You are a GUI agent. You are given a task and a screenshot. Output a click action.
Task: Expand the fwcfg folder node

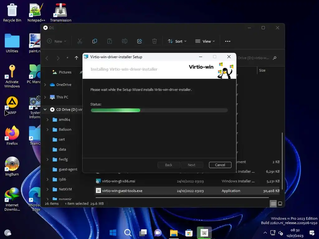pos(48,159)
